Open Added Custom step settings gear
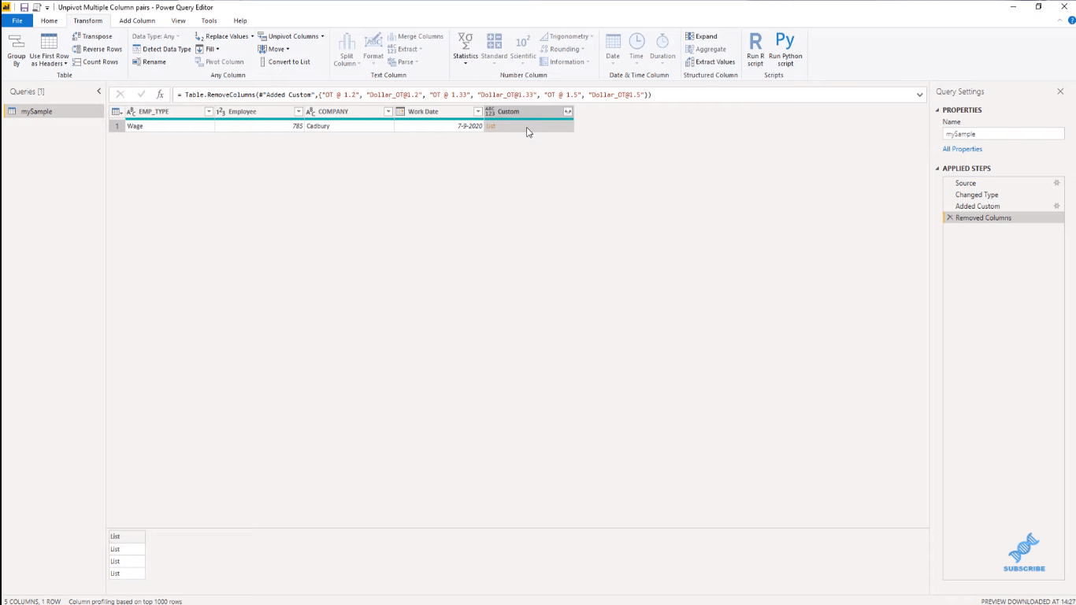Viewport: 1076px width, 605px height. tap(1056, 206)
